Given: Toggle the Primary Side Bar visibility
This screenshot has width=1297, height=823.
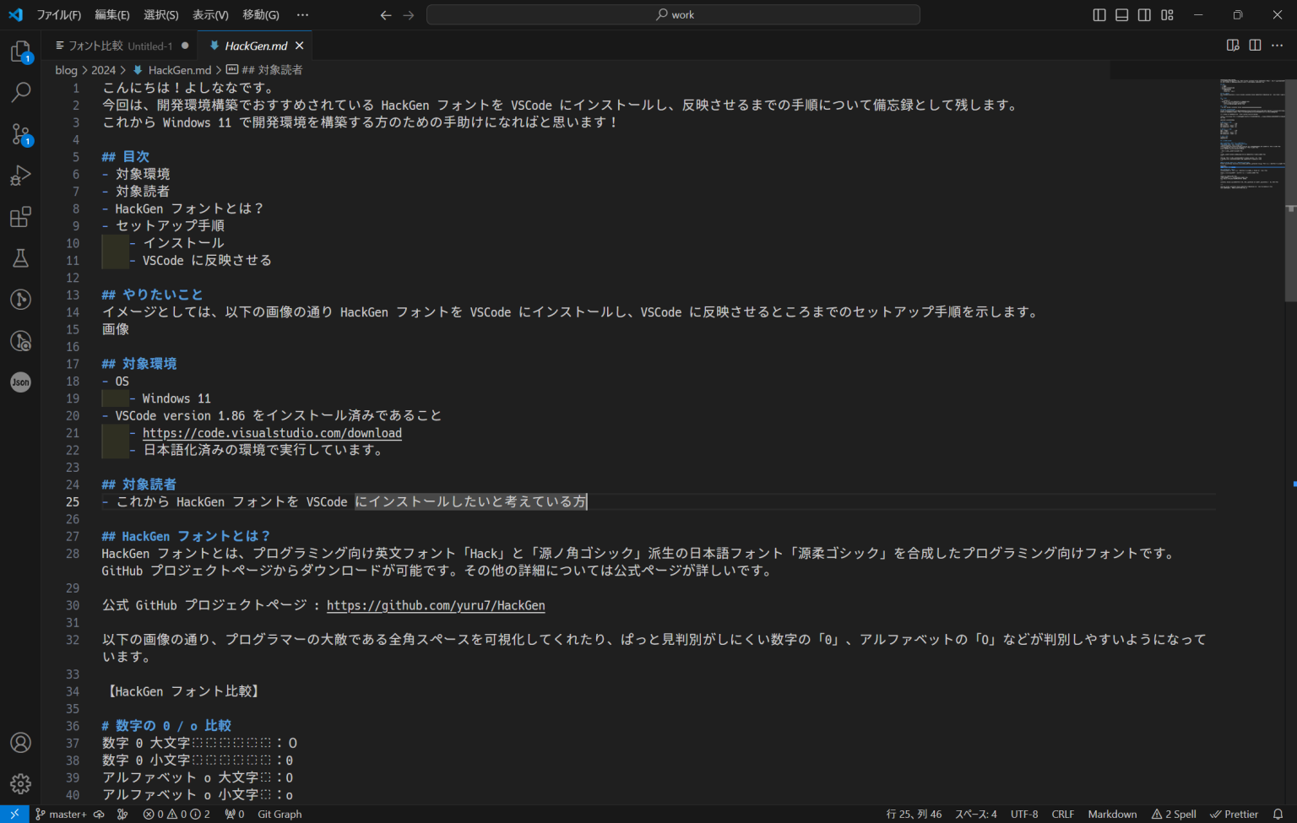Looking at the screenshot, I should (x=1099, y=14).
